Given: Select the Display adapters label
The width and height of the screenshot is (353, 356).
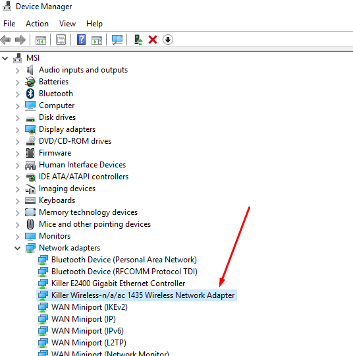Looking at the screenshot, I should coord(67,129).
